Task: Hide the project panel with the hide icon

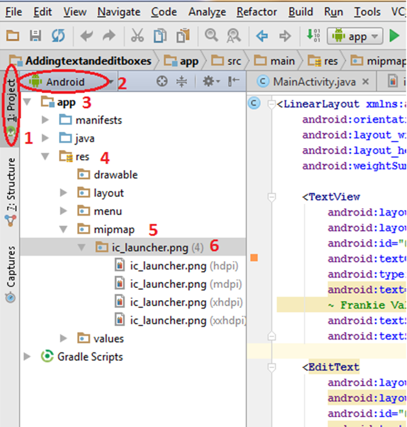Action: [233, 81]
